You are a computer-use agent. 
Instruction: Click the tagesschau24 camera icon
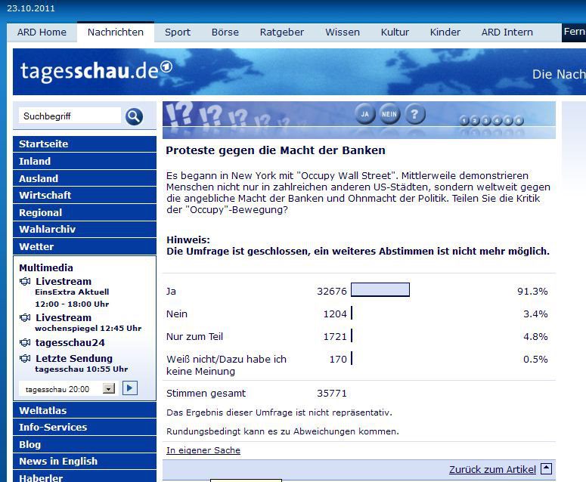25,342
